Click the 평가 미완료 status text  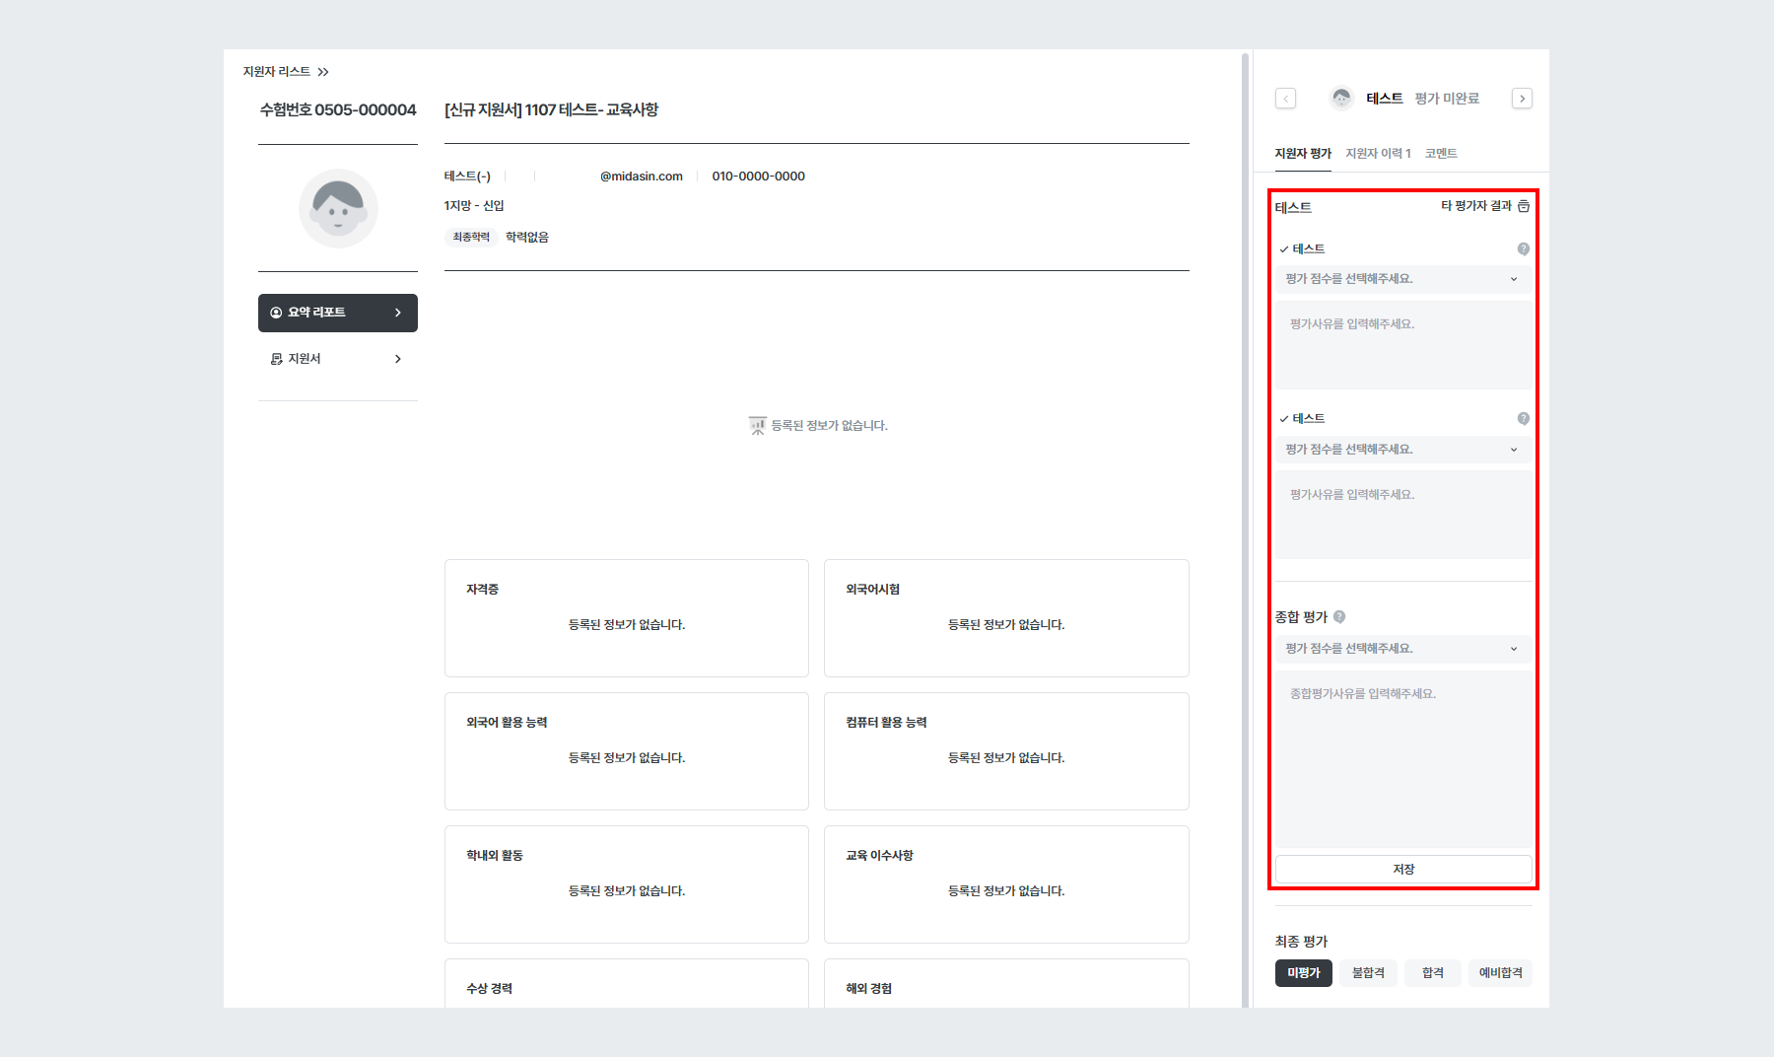(x=1447, y=99)
